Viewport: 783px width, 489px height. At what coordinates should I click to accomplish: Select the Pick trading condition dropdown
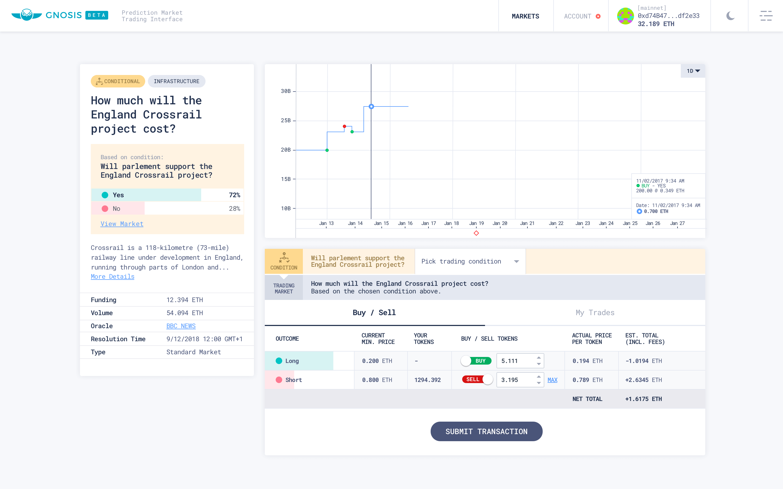(470, 261)
